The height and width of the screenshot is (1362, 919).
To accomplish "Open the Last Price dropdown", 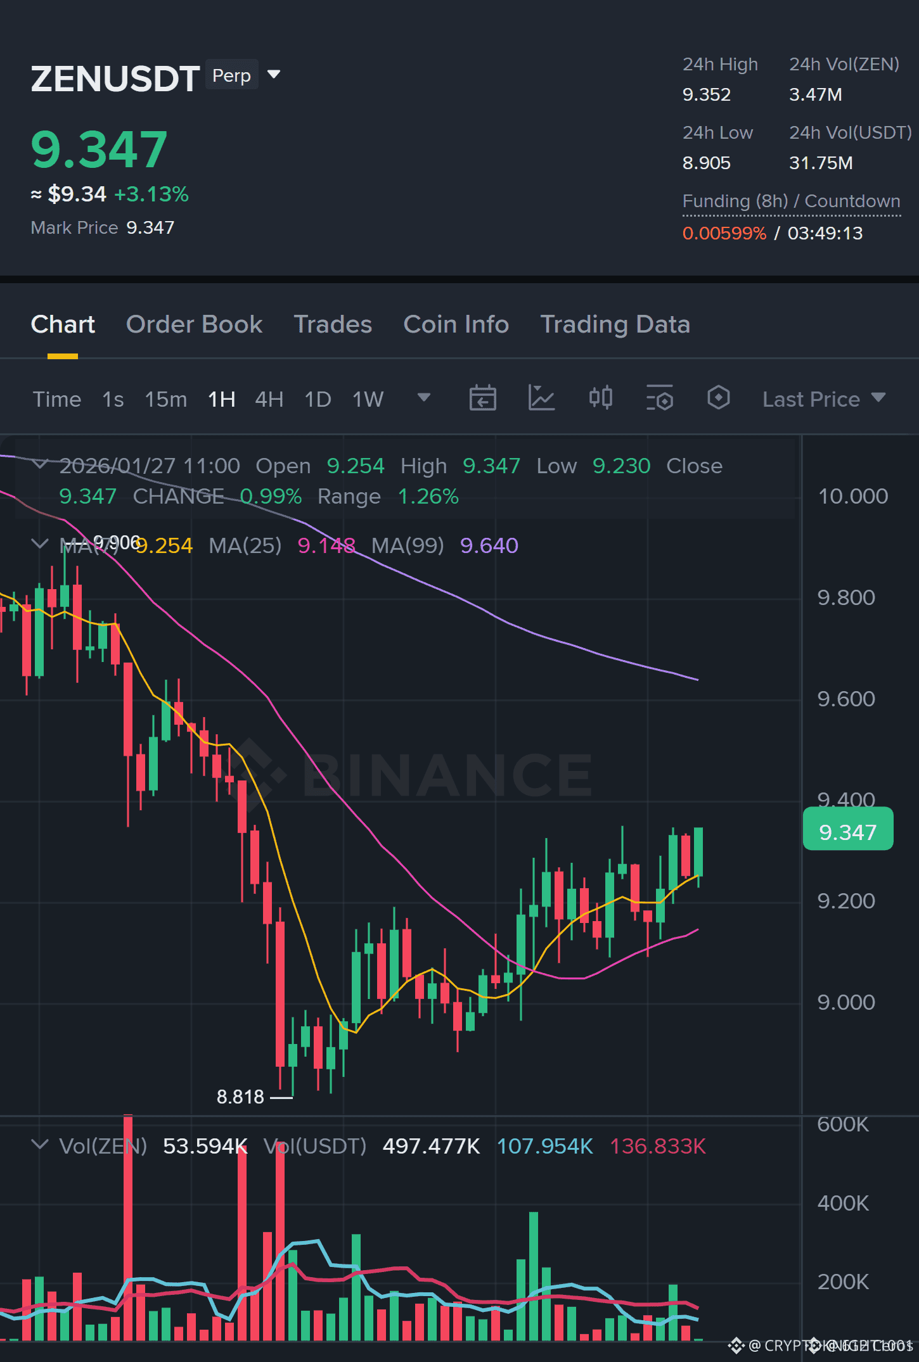I will click(823, 399).
